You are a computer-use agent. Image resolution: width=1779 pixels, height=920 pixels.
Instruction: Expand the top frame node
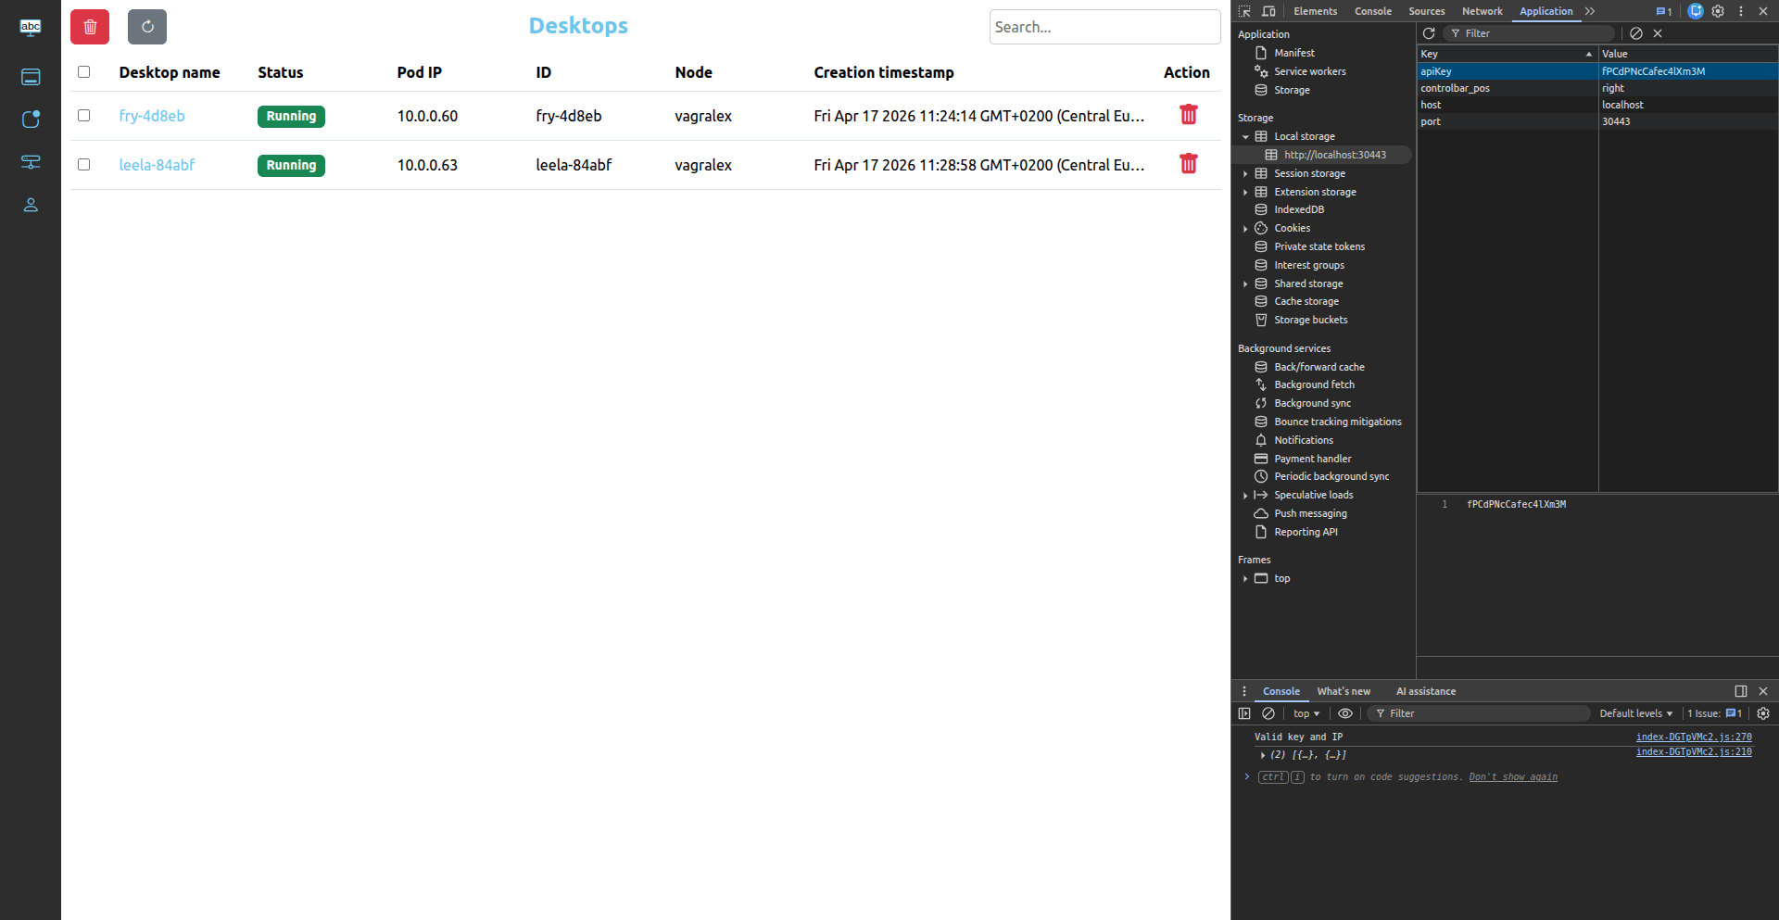click(1245, 578)
